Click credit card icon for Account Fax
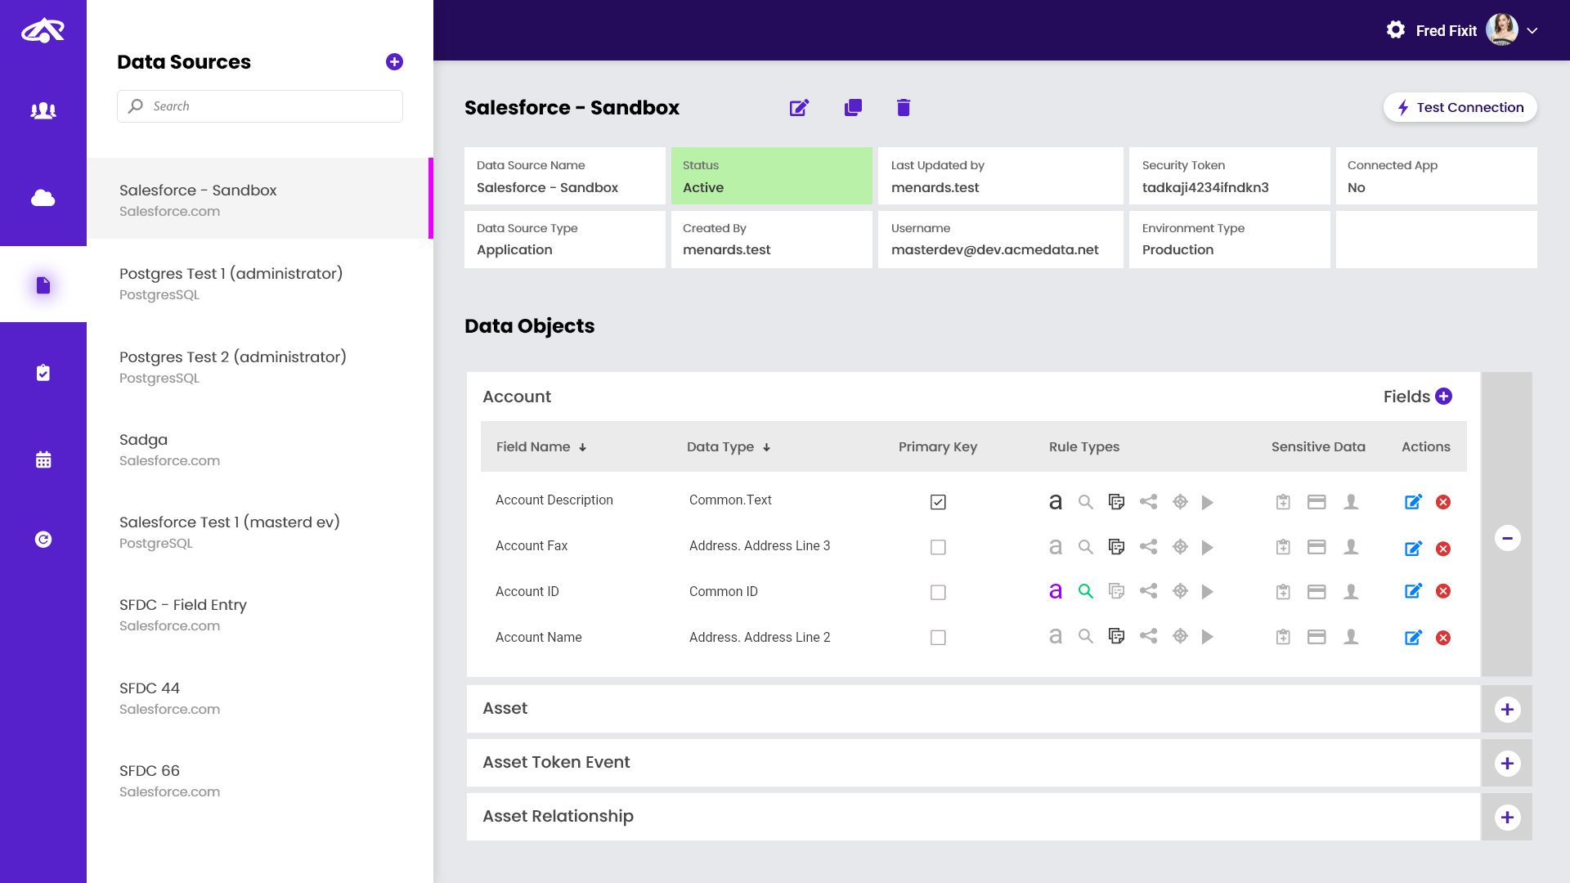 point(1317,547)
